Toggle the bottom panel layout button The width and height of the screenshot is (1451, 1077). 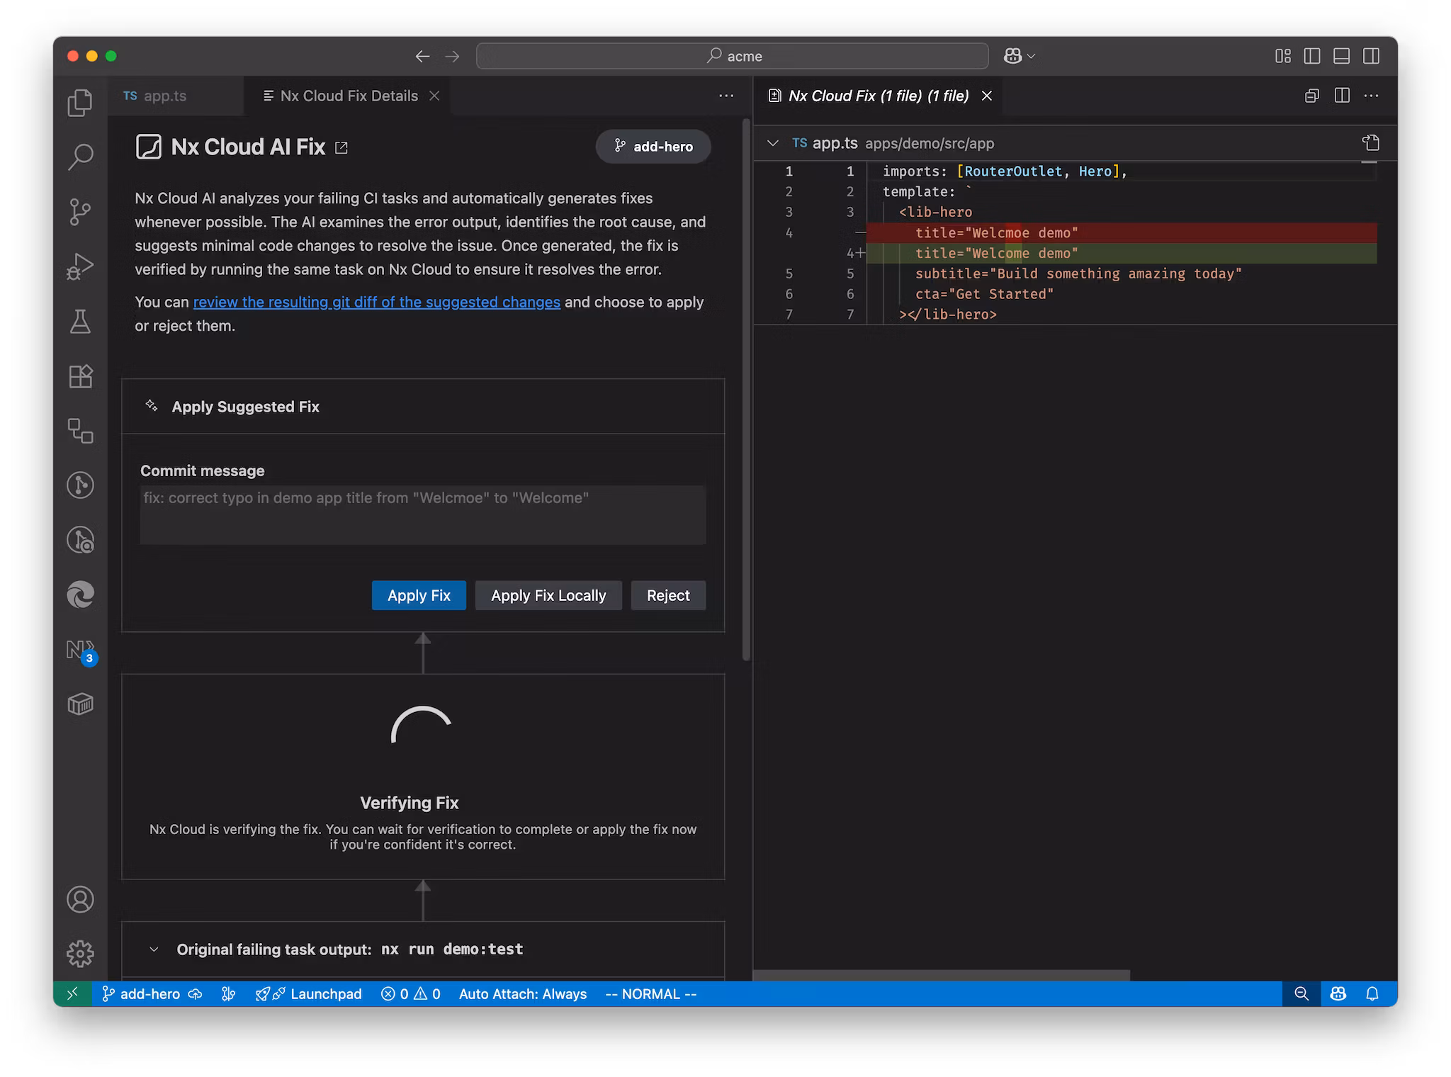(1341, 56)
